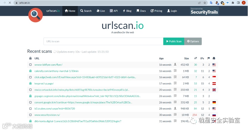
Task: Click insecure lock icon for www.securityvision.ru row
Action: (30, 115)
